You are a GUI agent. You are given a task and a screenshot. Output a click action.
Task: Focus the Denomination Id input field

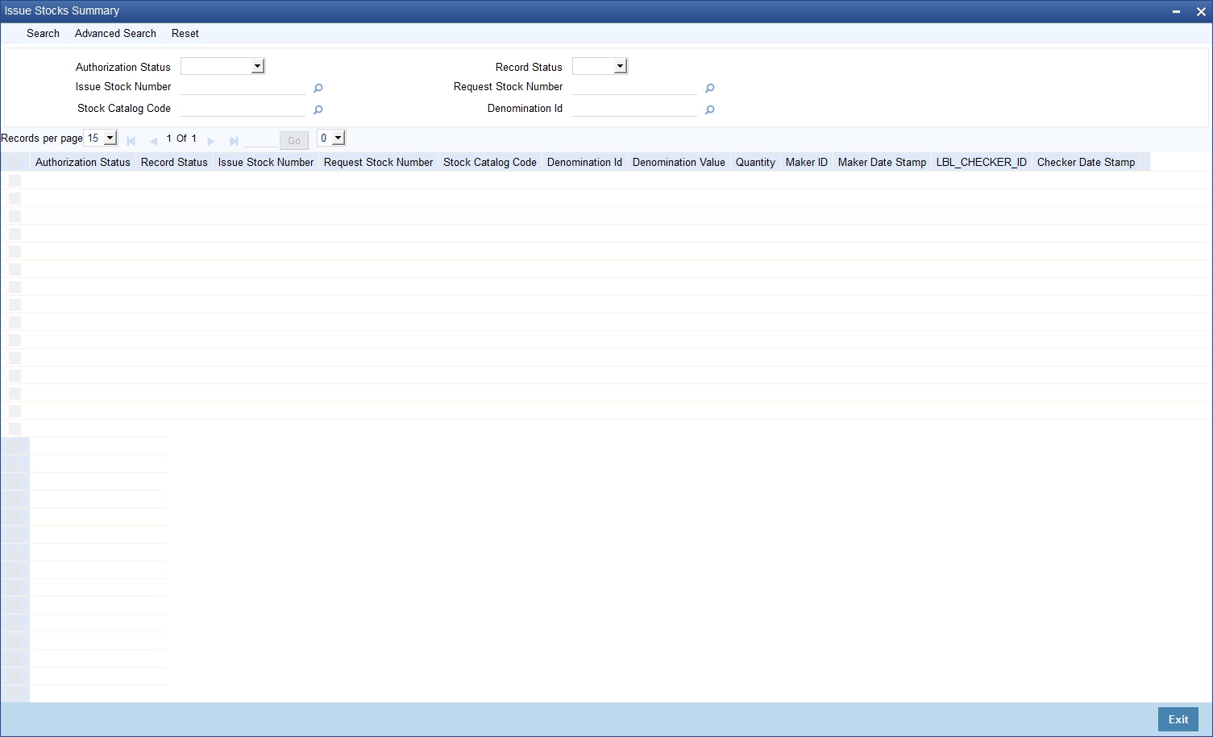[634, 109]
